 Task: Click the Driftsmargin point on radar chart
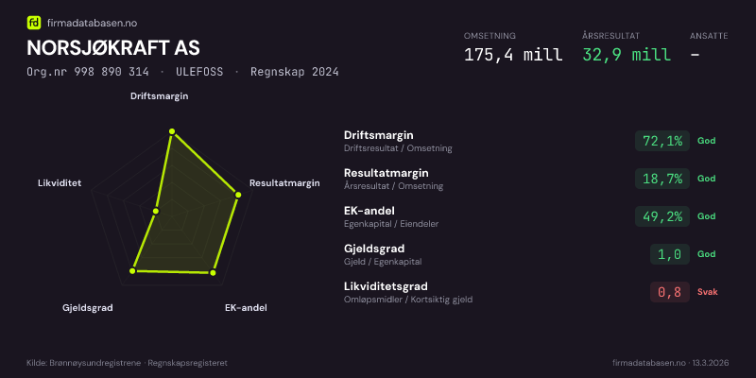click(172, 132)
